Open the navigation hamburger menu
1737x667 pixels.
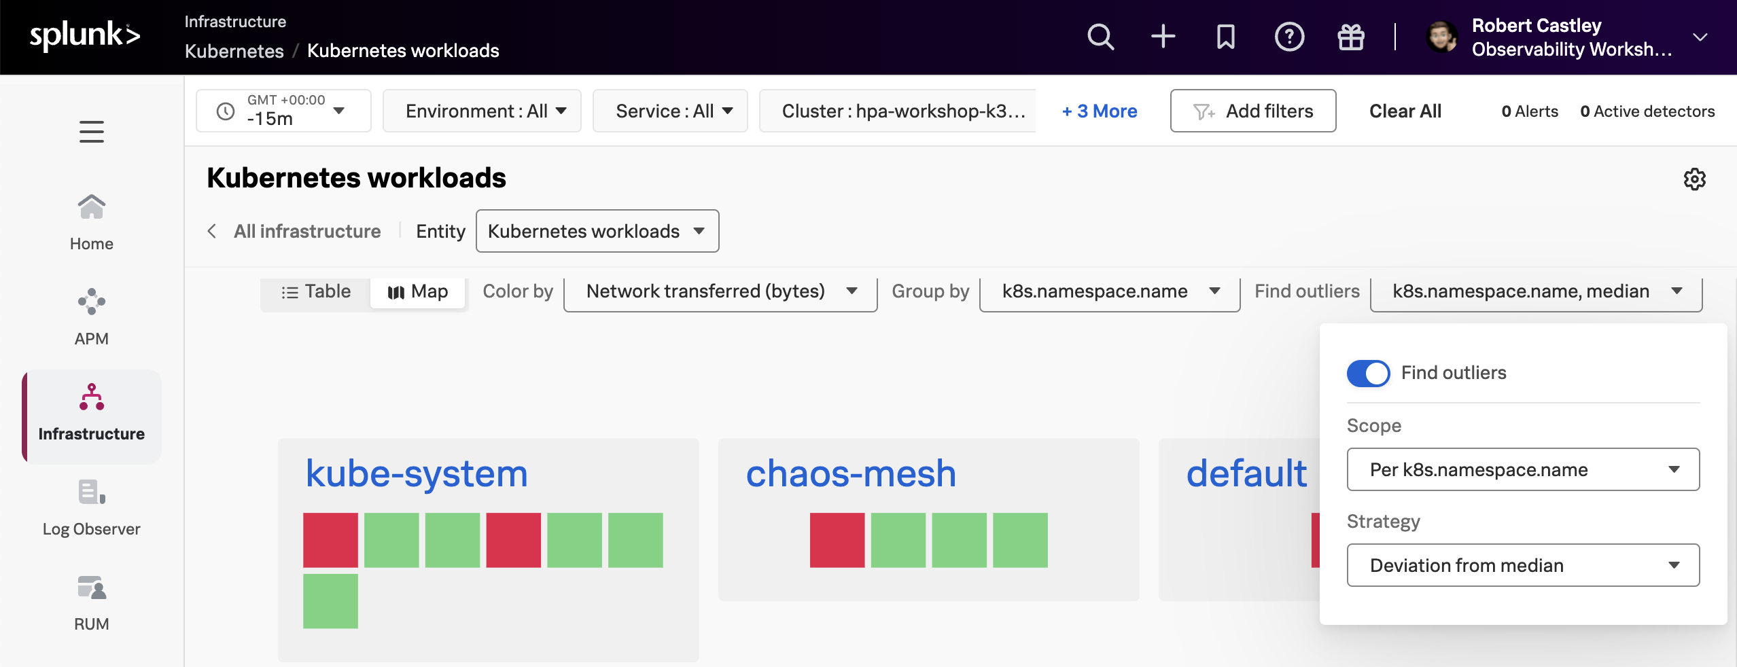click(x=91, y=131)
